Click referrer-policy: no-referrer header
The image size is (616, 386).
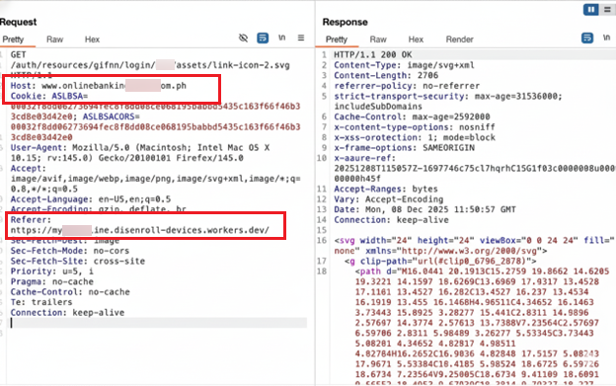(x=407, y=86)
